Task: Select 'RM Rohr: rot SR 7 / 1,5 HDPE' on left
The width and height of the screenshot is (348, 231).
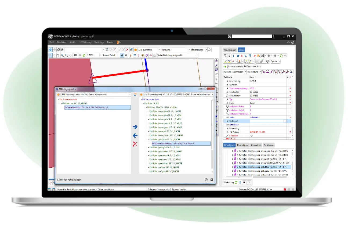Action: click(x=75, y=103)
